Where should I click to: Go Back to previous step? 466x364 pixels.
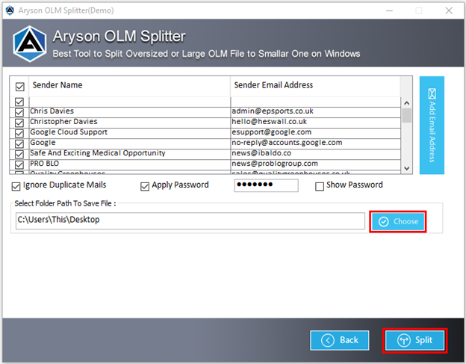[x=340, y=340]
